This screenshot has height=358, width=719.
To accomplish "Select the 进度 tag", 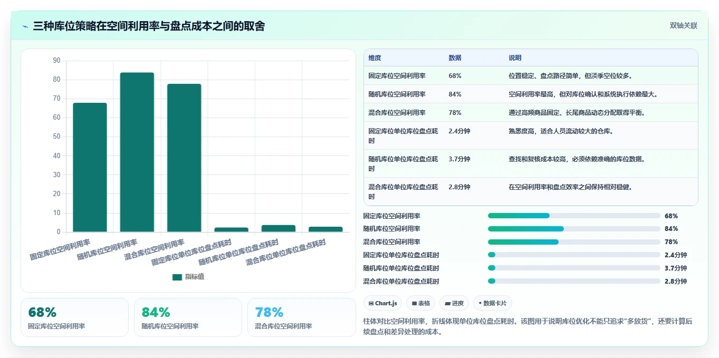I will [x=454, y=303].
